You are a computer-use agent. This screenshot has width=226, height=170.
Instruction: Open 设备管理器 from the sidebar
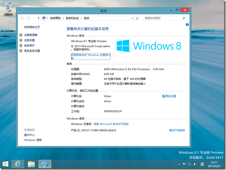(x=30, y=35)
